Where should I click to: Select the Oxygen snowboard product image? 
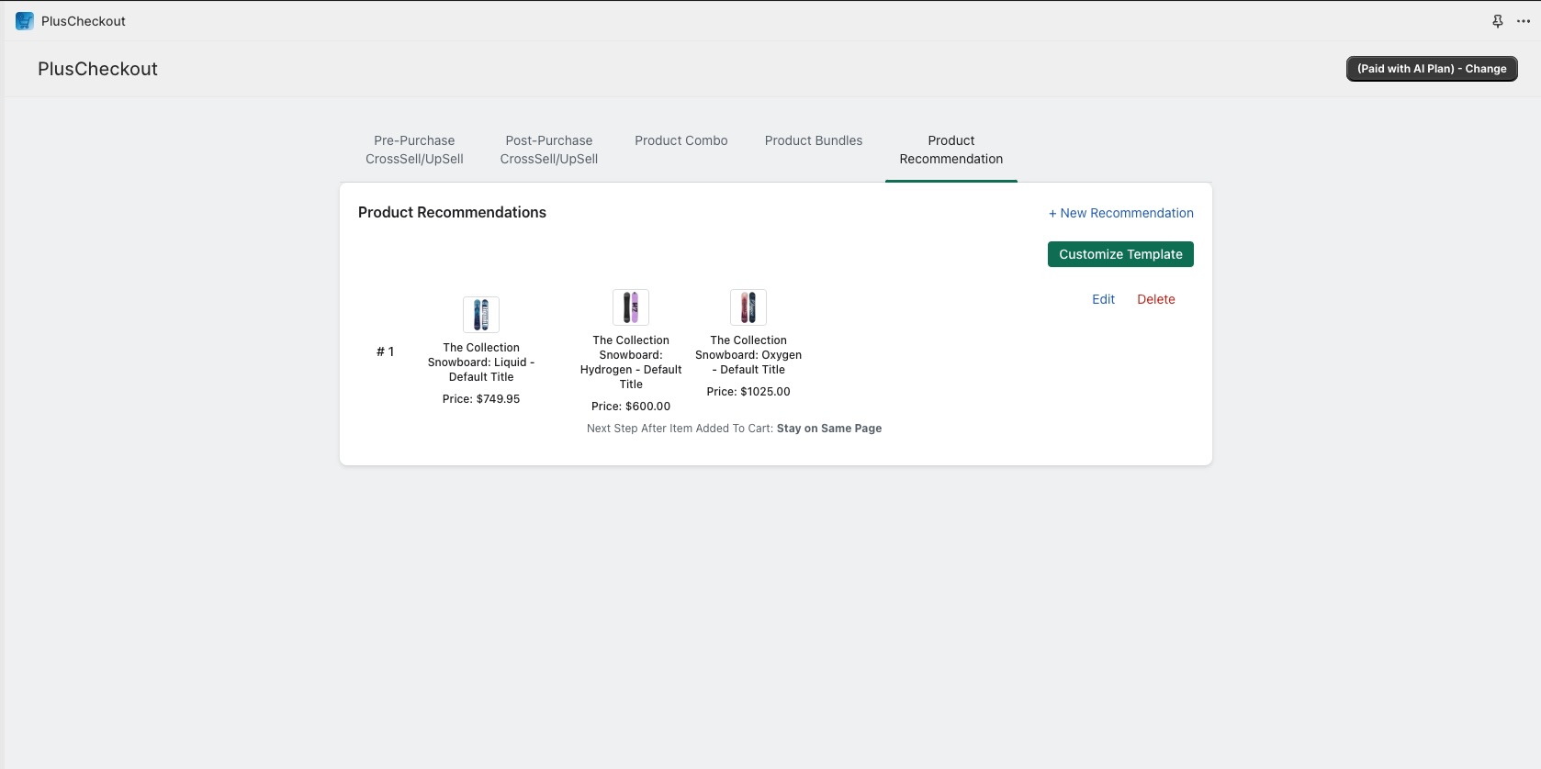point(748,307)
